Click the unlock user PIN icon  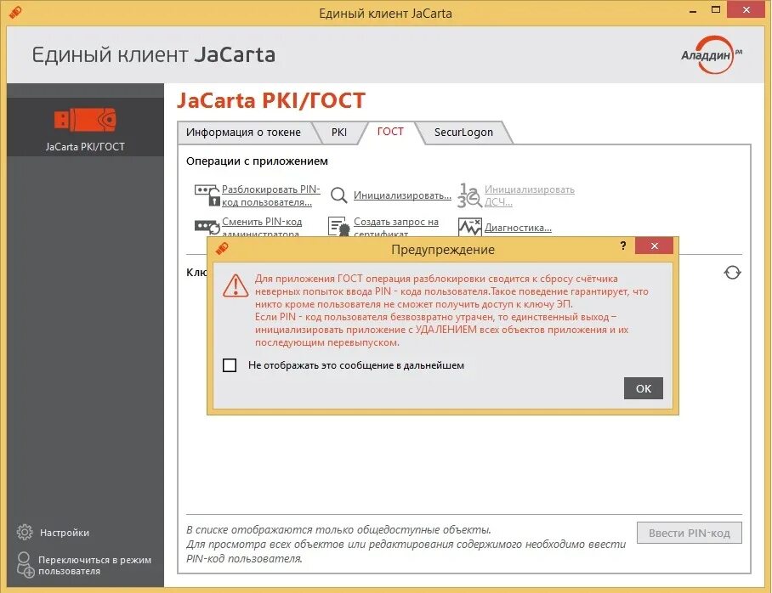tap(207, 195)
